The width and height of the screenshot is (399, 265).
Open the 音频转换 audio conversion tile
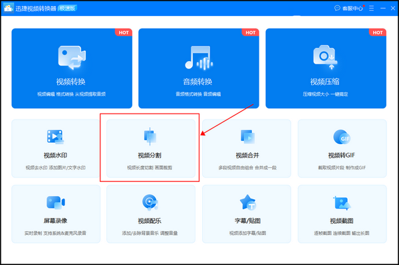pyautogui.click(x=198, y=68)
